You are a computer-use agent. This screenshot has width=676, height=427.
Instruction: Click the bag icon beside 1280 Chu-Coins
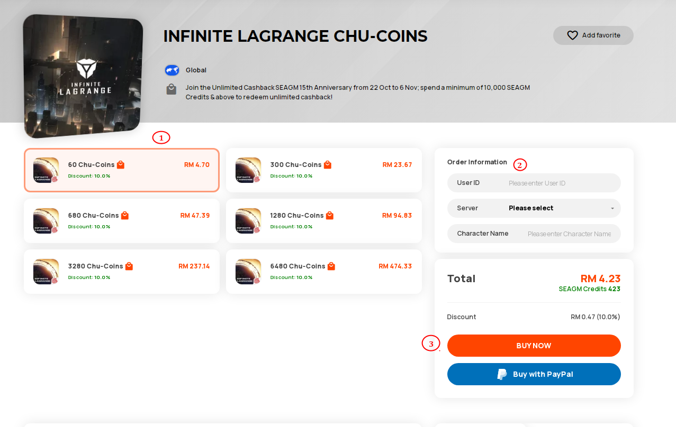(330, 216)
